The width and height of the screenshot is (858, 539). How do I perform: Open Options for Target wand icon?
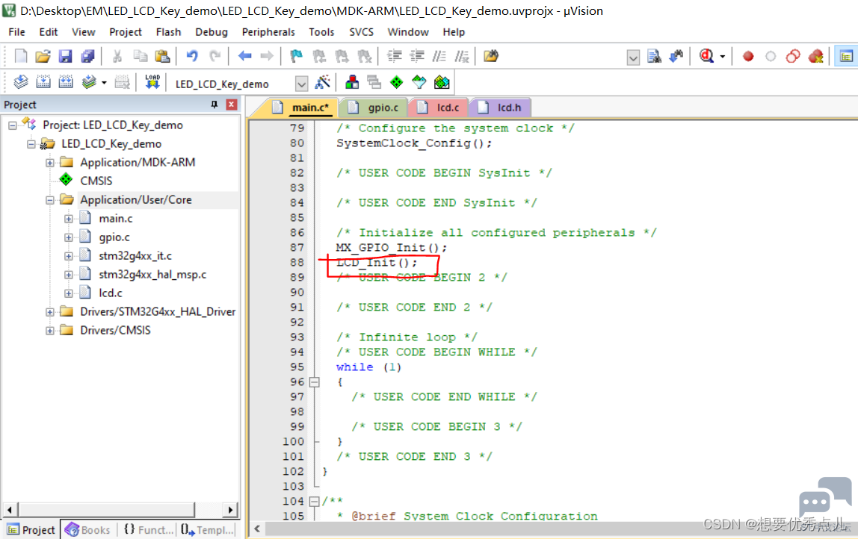(323, 83)
